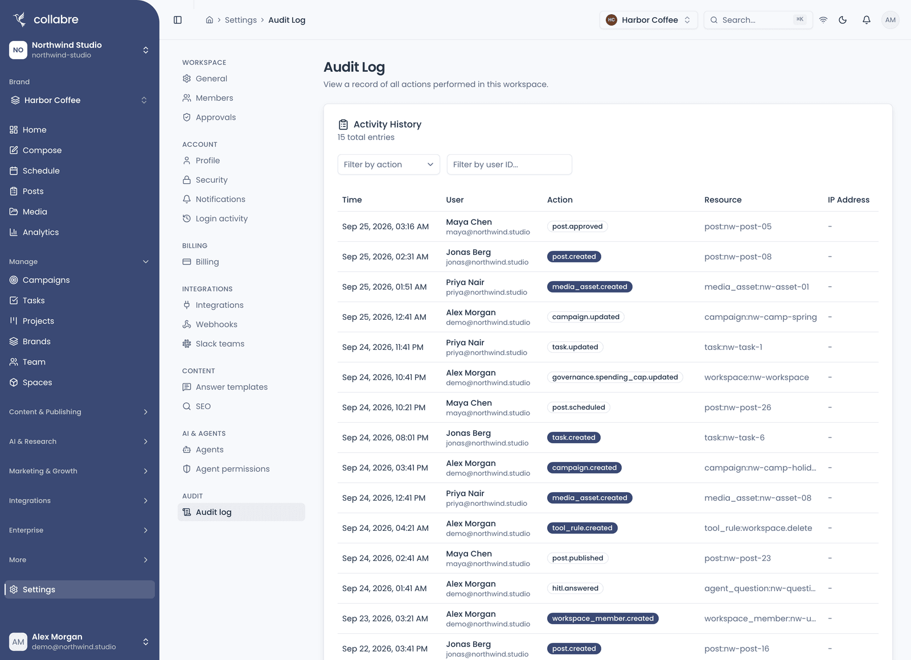The width and height of the screenshot is (911, 660).
Task: Select Members in workspace settings
Action: click(x=241, y=98)
